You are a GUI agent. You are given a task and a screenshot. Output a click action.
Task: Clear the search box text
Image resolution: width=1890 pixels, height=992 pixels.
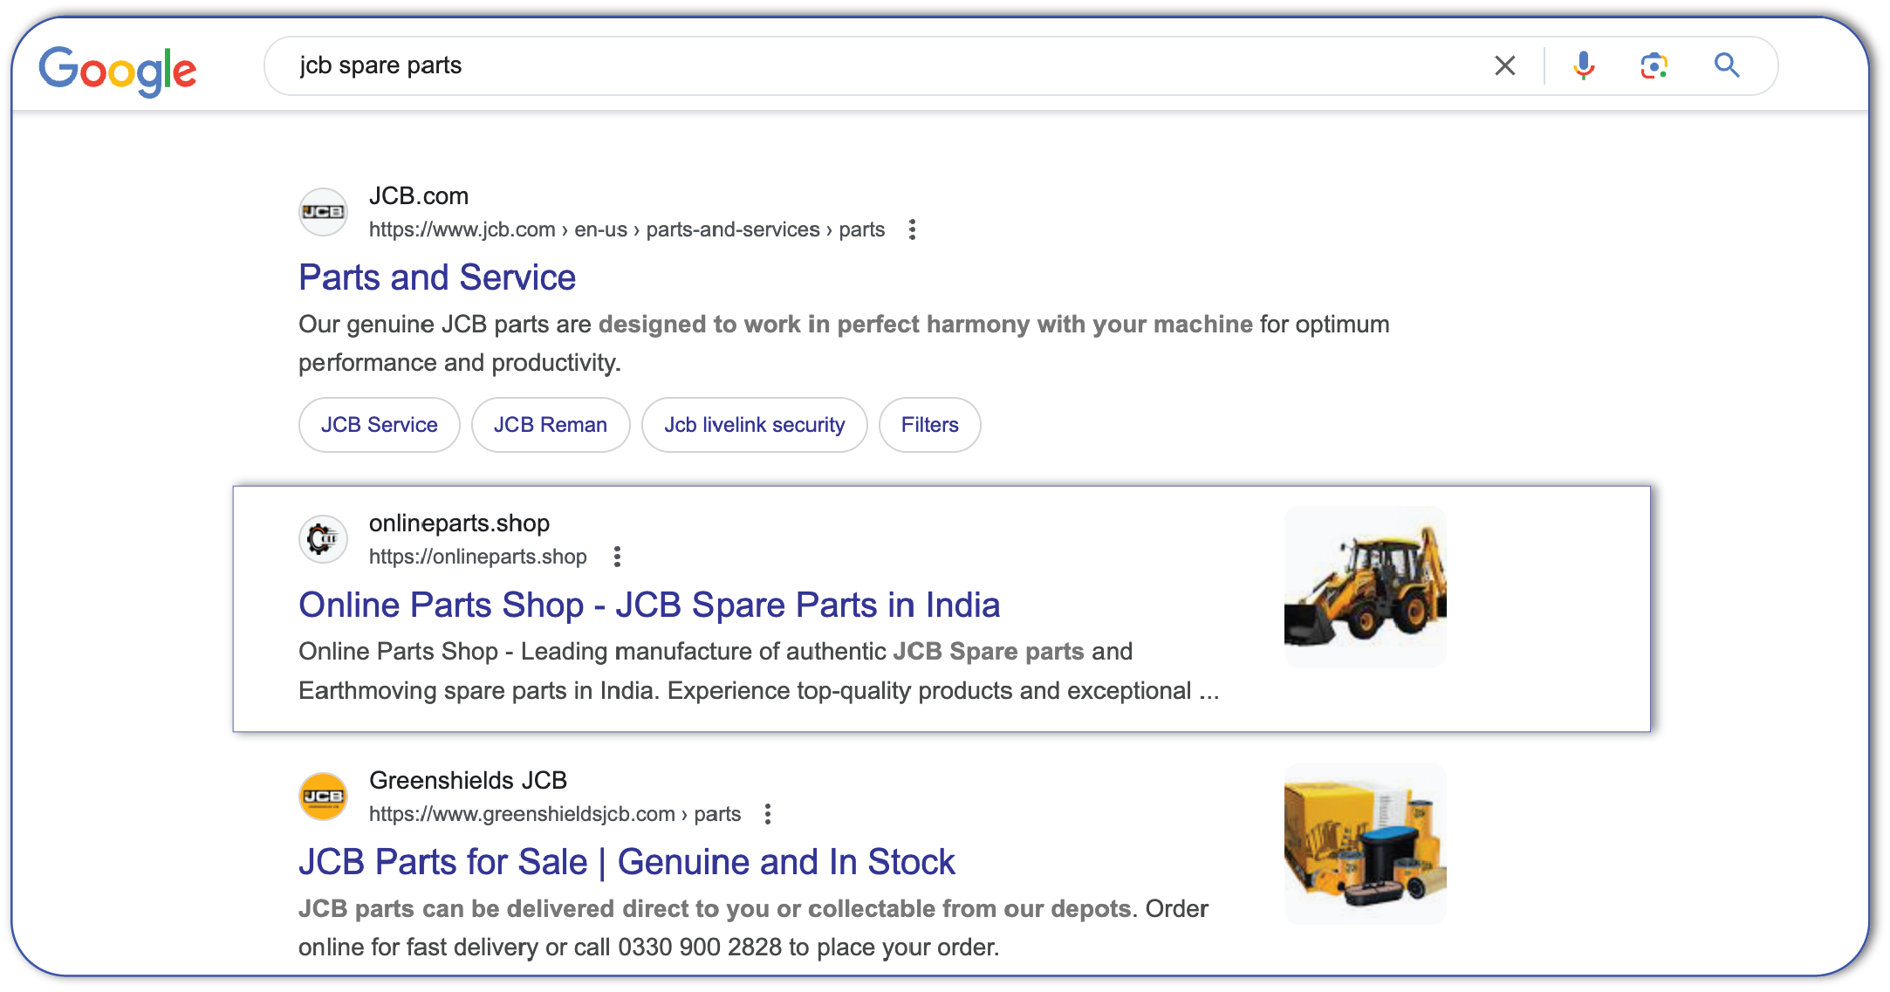(x=1504, y=65)
